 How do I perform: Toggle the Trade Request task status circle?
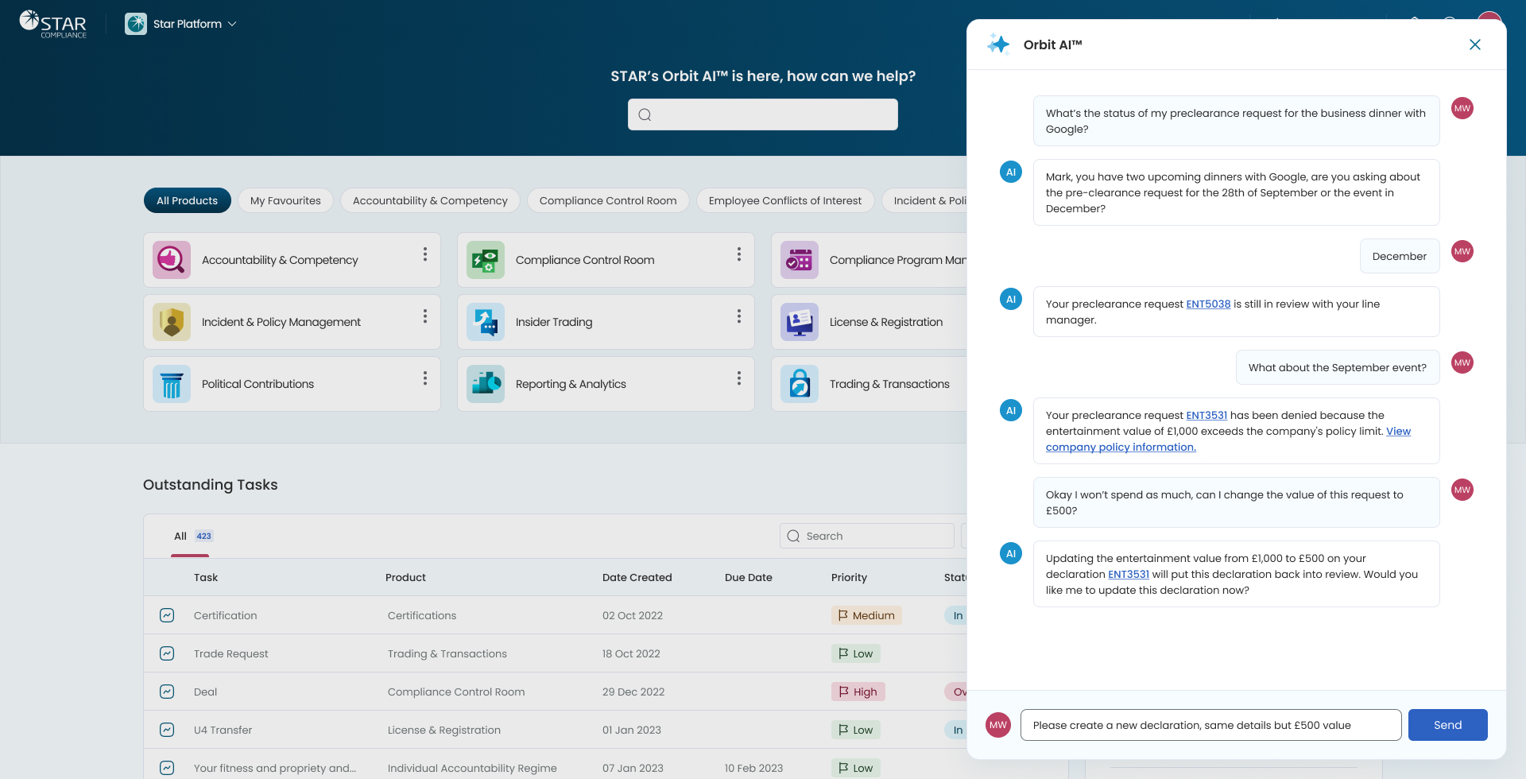[x=167, y=653]
